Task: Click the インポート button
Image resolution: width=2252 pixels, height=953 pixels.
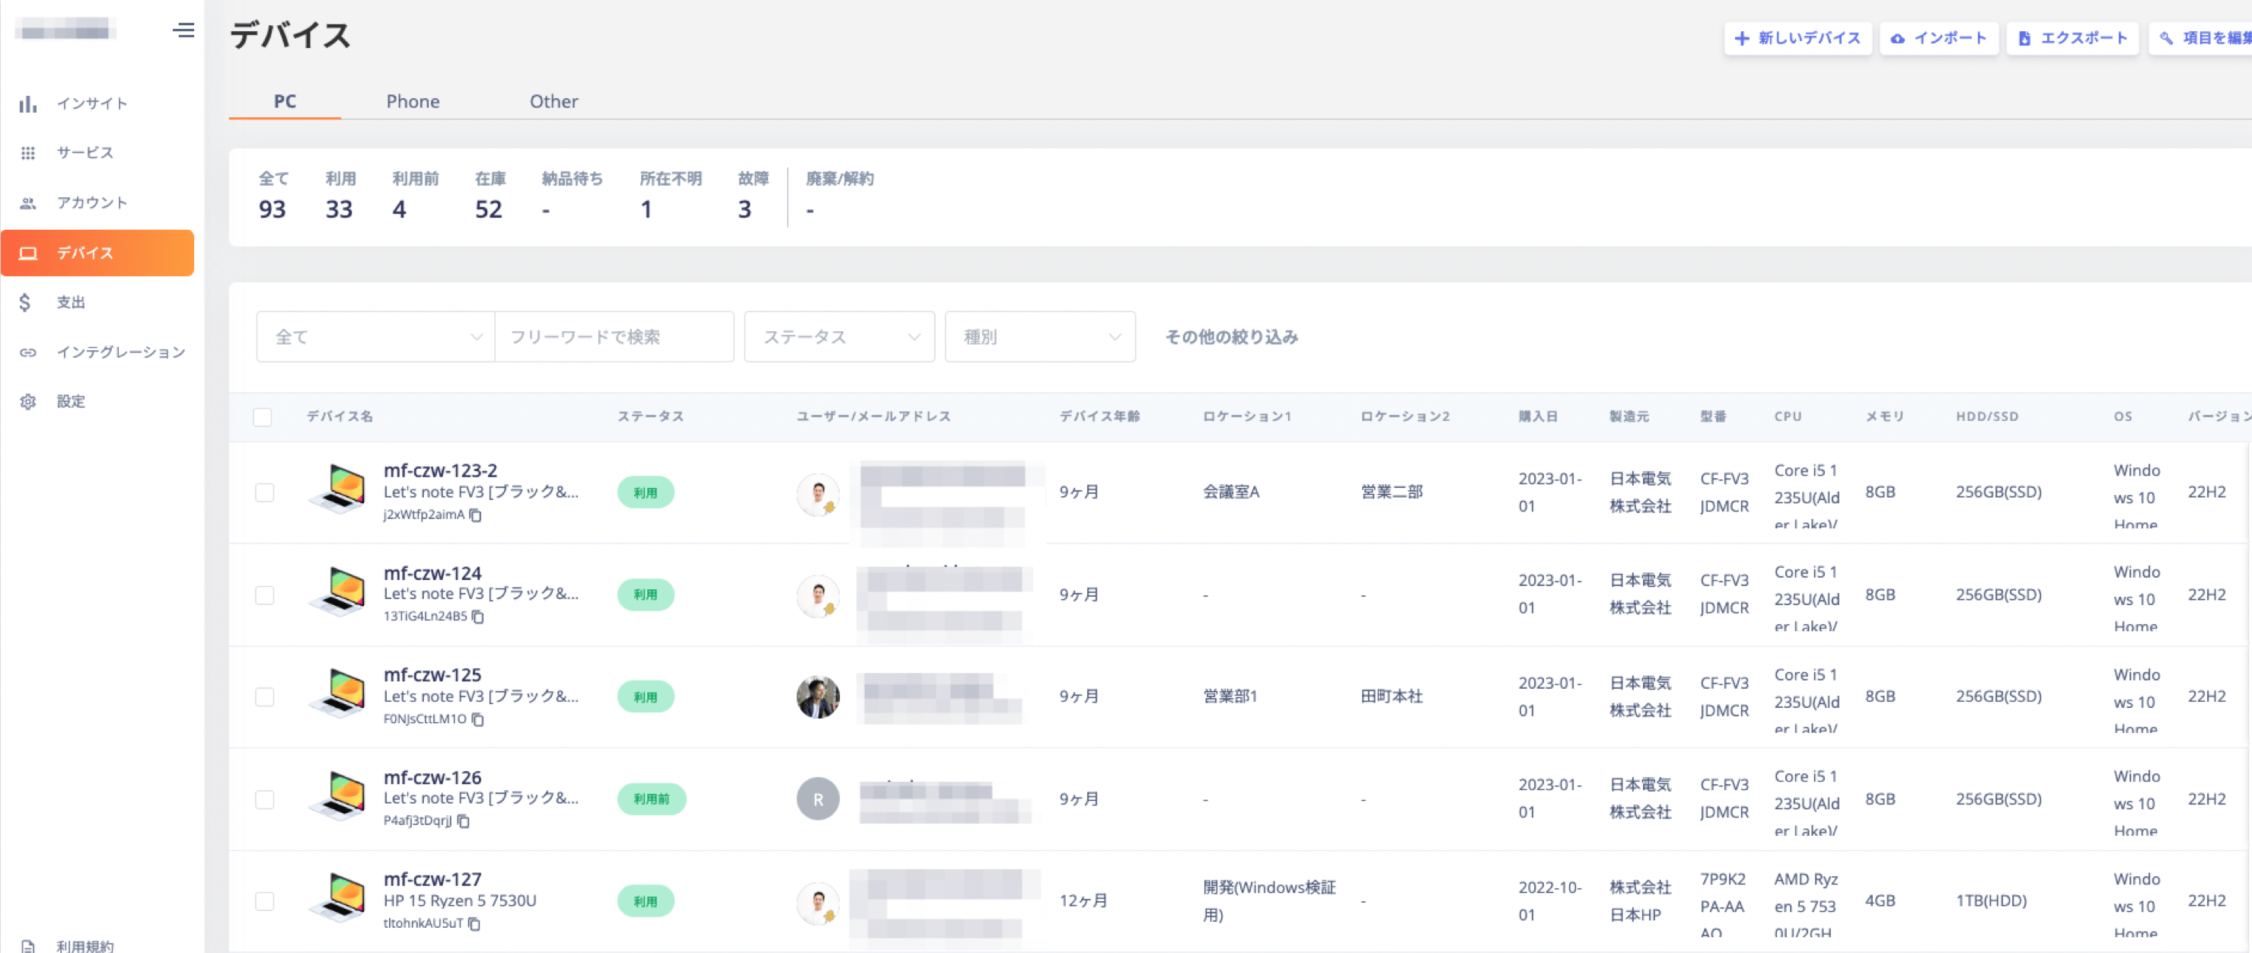Action: tap(1938, 39)
